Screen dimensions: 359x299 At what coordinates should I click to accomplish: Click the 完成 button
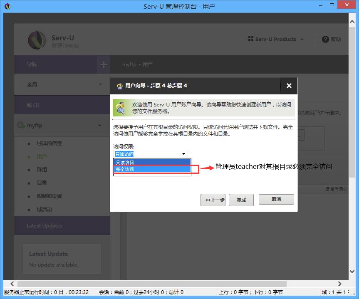tap(241, 200)
